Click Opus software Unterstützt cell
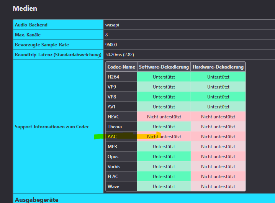This screenshot has width=275, height=203. click(164, 157)
